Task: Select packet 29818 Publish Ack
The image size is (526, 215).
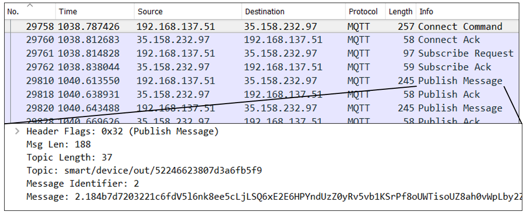Action: [262, 94]
